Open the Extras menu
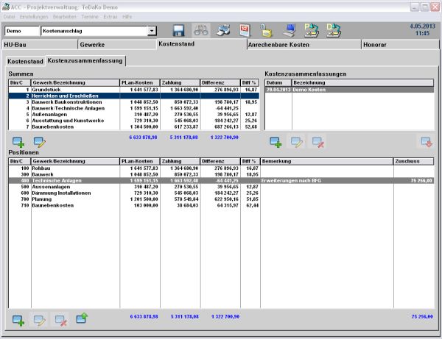This screenshot has height=339, width=442. click(110, 15)
